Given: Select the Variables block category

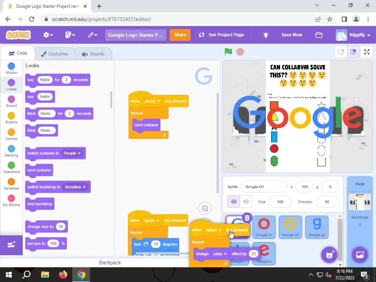Looking at the screenshot, I should (11, 184).
